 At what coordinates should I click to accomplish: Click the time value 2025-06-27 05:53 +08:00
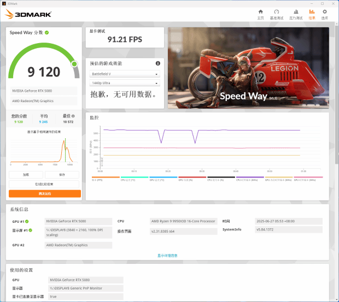point(289,221)
